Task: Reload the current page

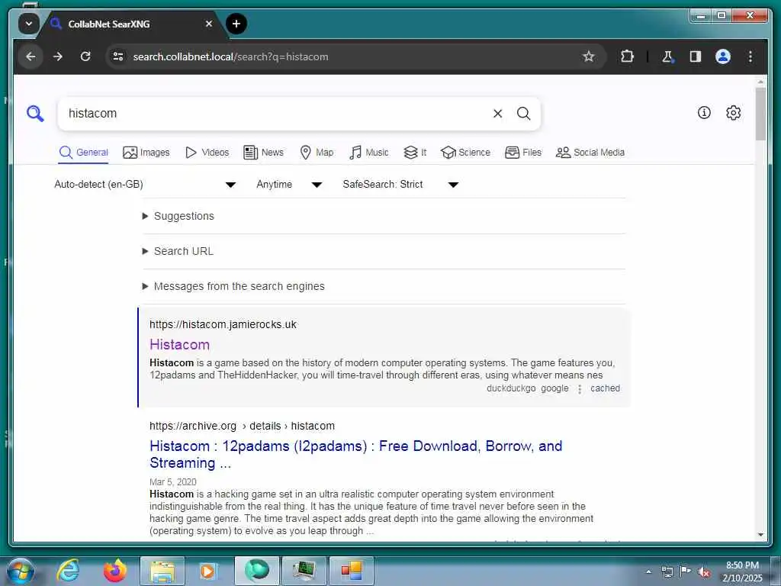Action: coord(85,56)
